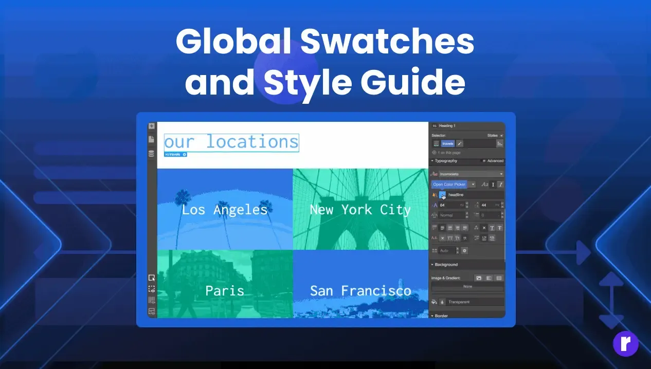Click the Paris tile

[225, 284]
